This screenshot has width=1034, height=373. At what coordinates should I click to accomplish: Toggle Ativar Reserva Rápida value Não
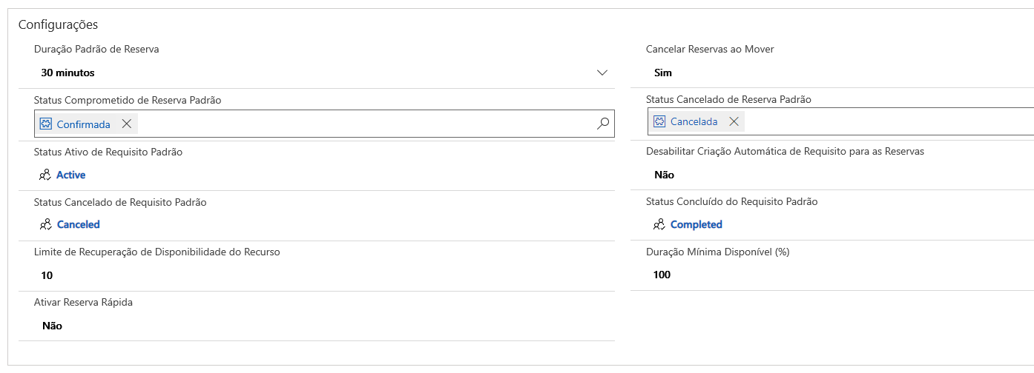tap(52, 325)
